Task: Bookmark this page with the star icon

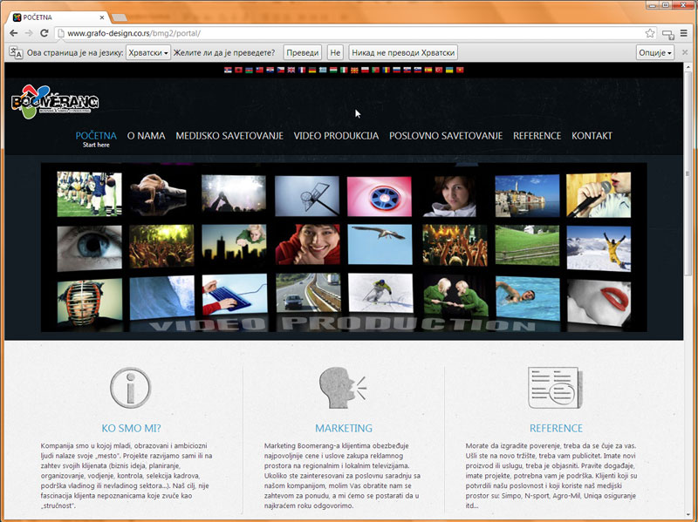Action: pyautogui.click(x=650, y=33)
